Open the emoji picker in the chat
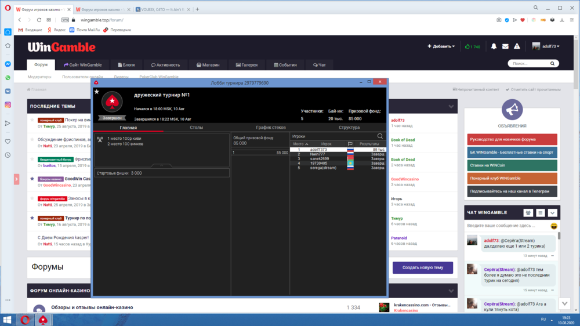 click(554, 226)
